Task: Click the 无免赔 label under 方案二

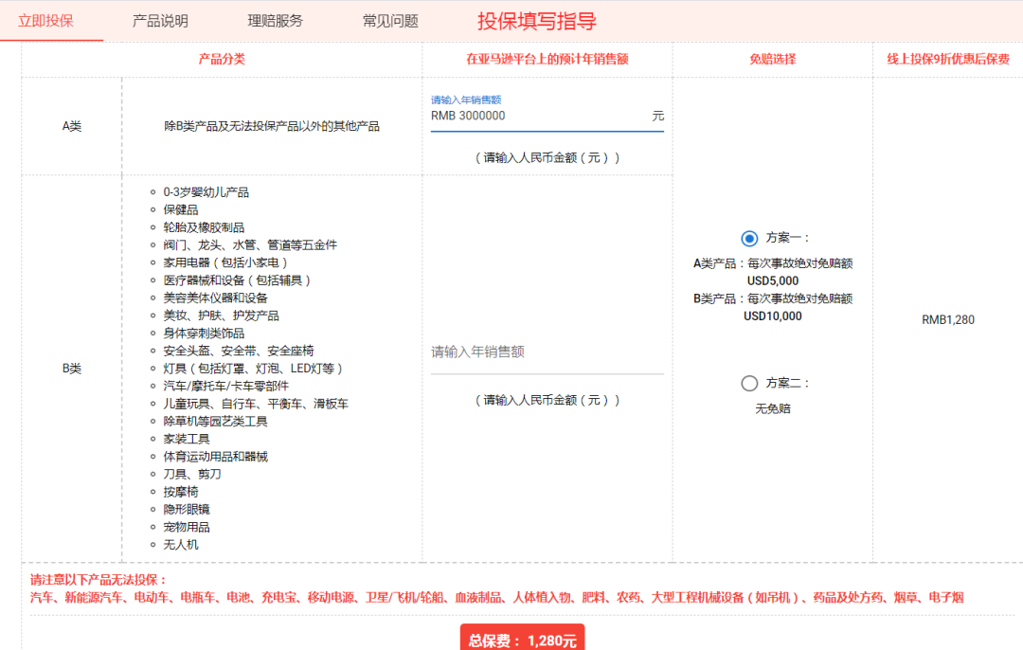Action: tap(773, 408)
